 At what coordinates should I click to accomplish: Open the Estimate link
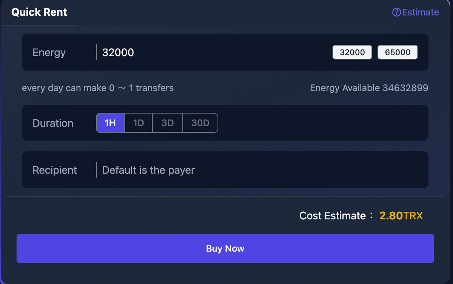(420, 12)
